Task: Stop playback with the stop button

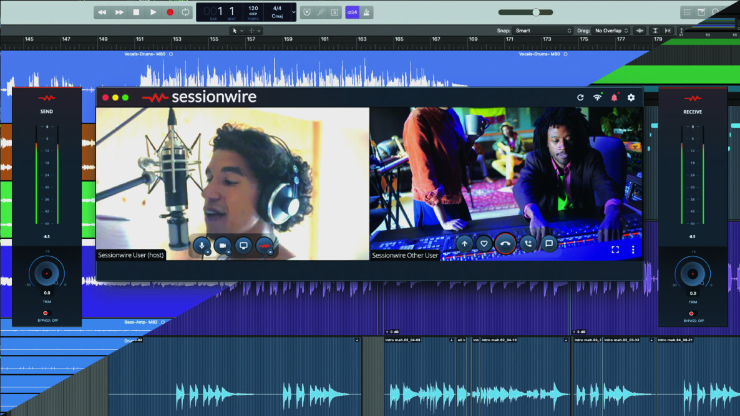Action: [x=137, y=12]
